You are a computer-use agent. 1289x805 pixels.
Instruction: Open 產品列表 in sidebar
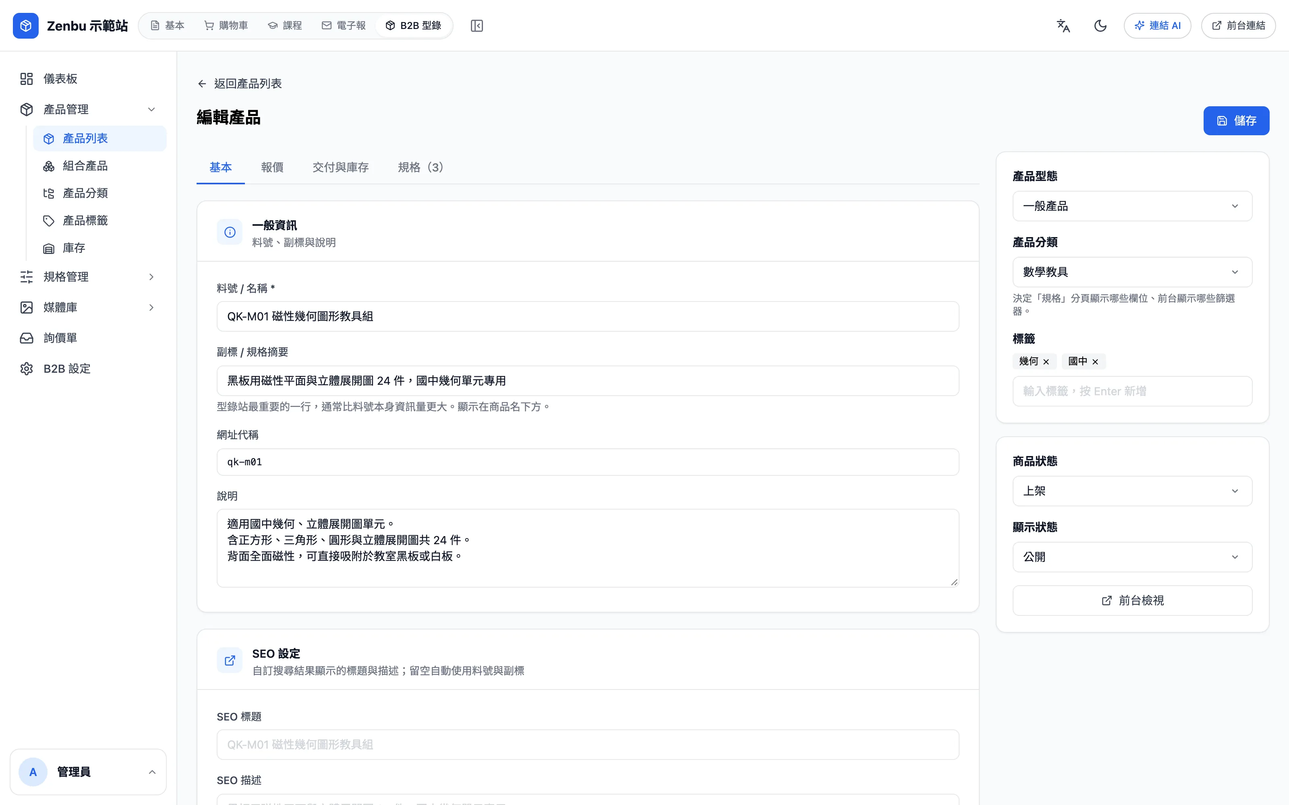pos(99,138)
